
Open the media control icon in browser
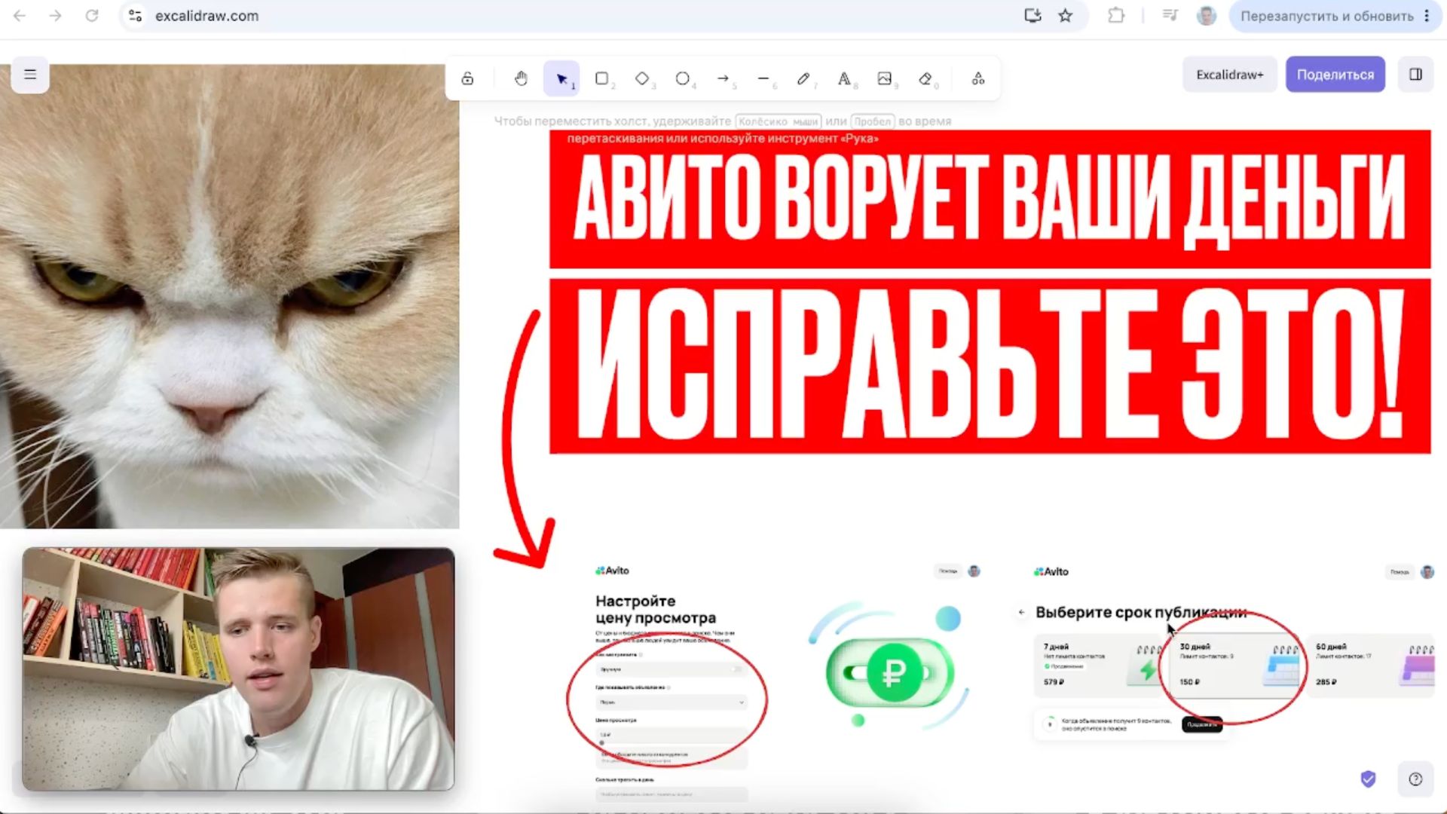point(1170,16)
